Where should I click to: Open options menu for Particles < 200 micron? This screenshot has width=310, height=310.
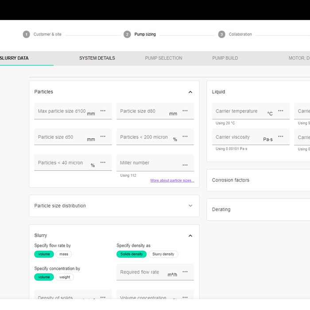pyautogui.click(x=185, y=136)
